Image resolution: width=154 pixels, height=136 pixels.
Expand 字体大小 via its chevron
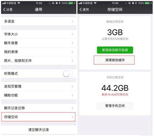[x=72, y=34]
